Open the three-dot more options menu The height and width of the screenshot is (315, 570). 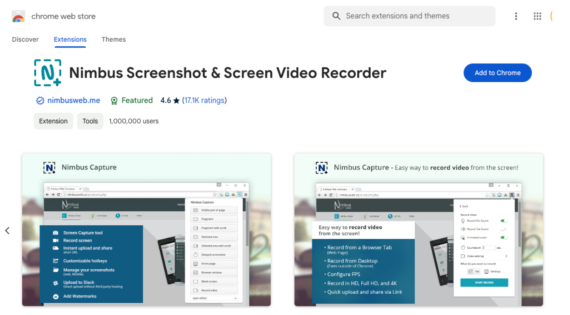[516, 16]
